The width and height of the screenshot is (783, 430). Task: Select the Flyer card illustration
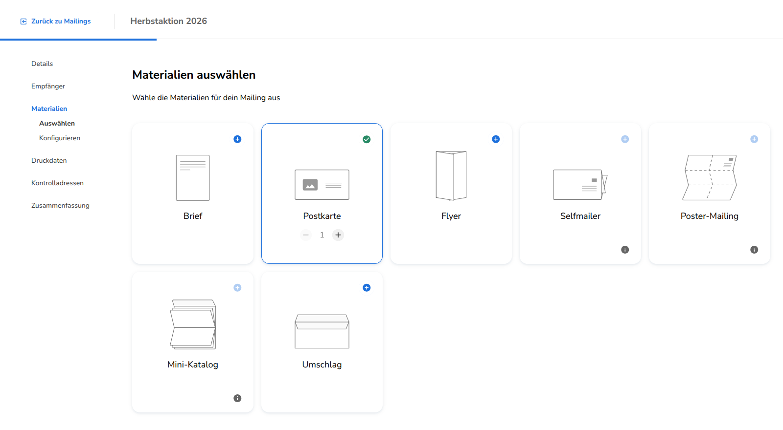451,176
